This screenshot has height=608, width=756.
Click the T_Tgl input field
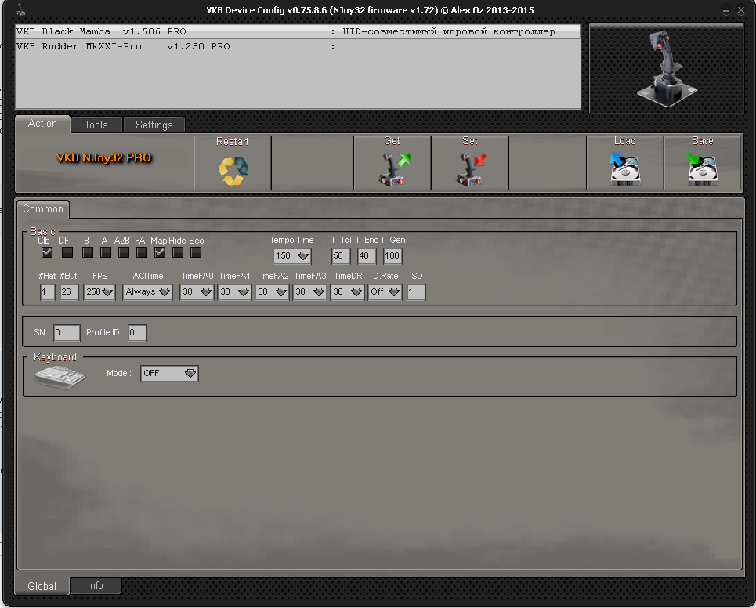click(341, 255)
